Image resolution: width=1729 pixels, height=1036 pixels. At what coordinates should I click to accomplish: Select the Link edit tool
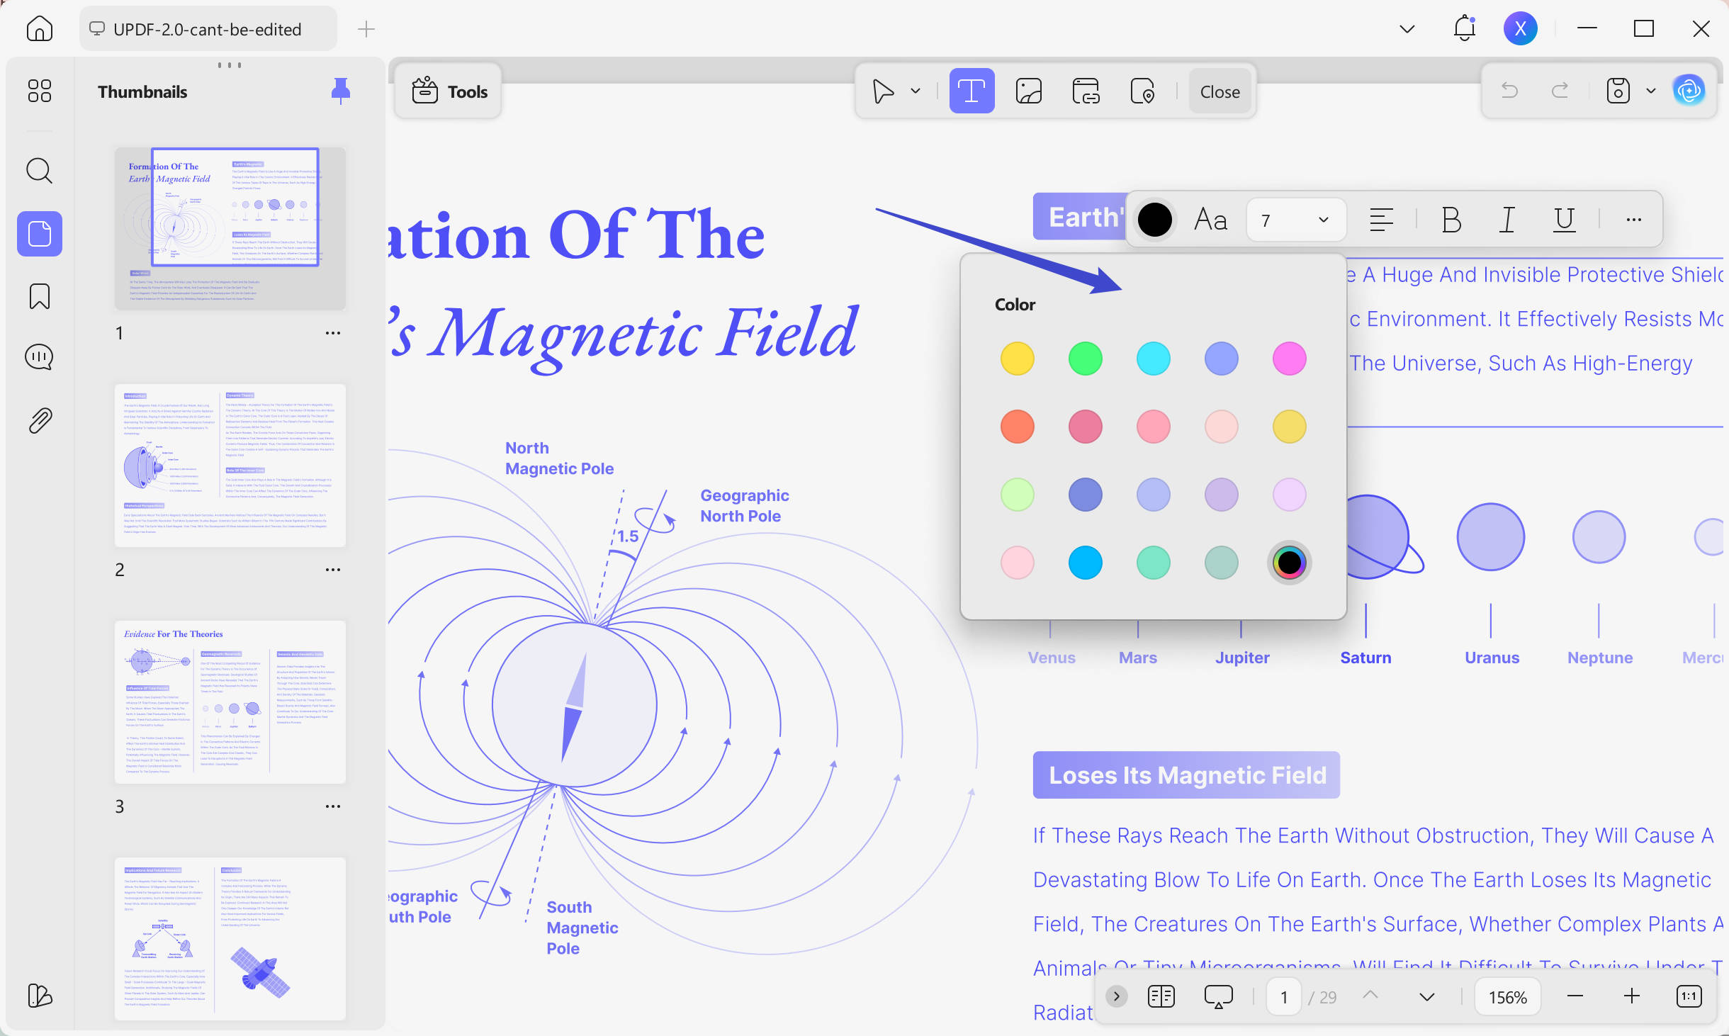coord(1085,91)
